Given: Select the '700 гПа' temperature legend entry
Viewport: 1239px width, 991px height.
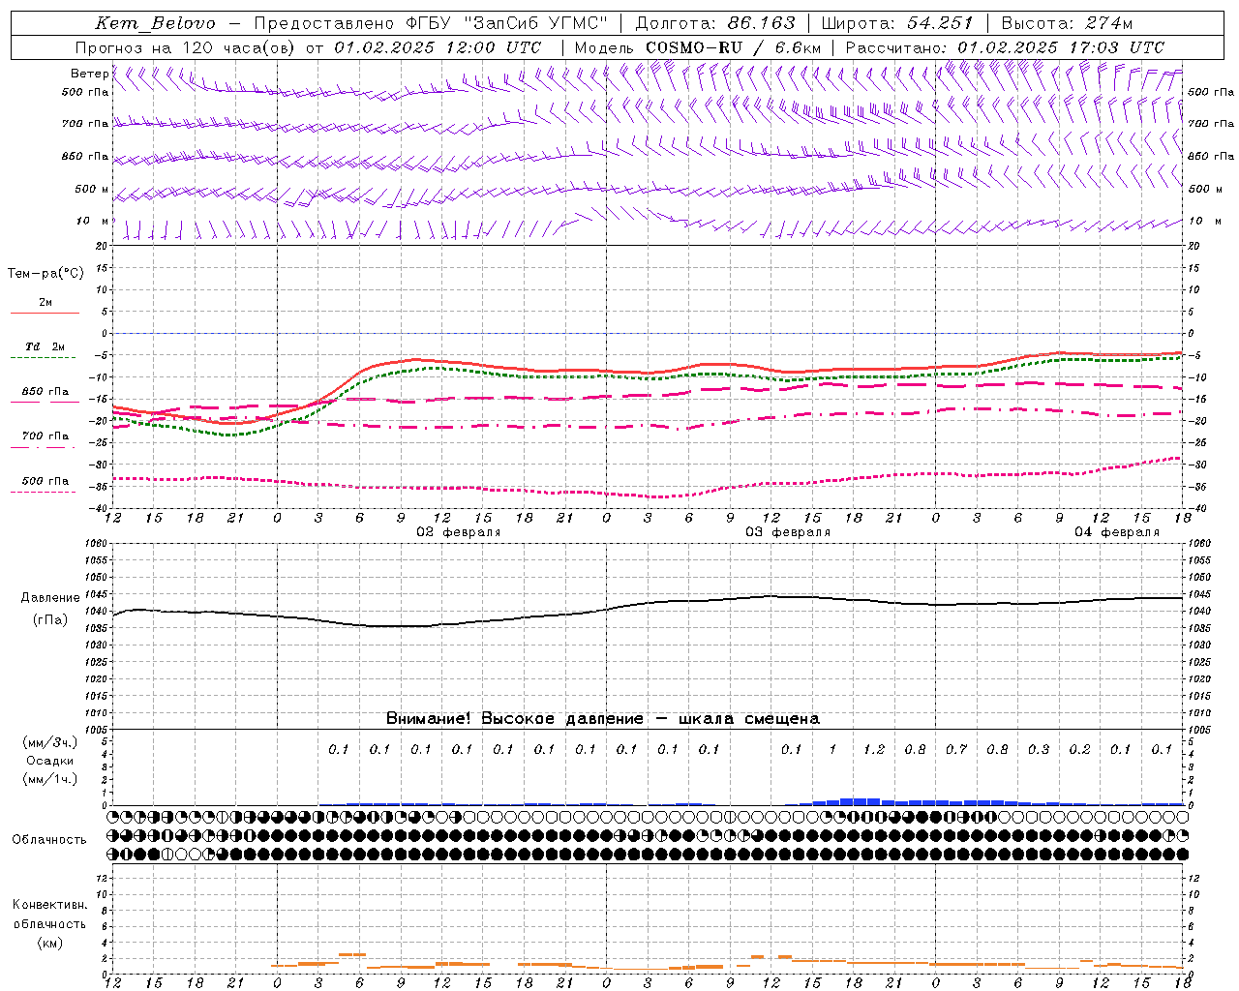Looking at the screenshot, I should [45, 436].
